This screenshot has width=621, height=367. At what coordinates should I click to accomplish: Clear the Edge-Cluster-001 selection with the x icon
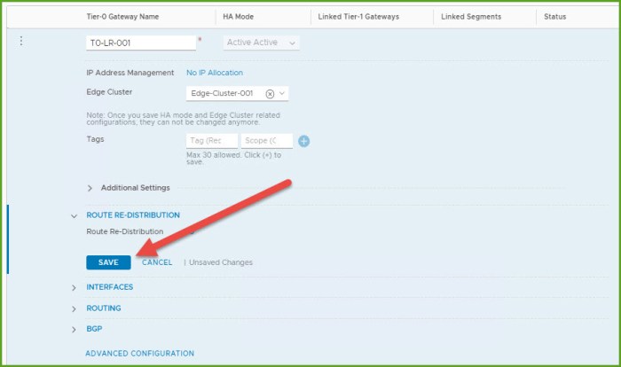tap(270, 93)
